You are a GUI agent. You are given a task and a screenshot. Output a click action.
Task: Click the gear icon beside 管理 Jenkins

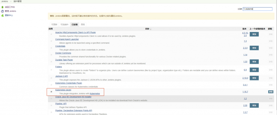2,11
